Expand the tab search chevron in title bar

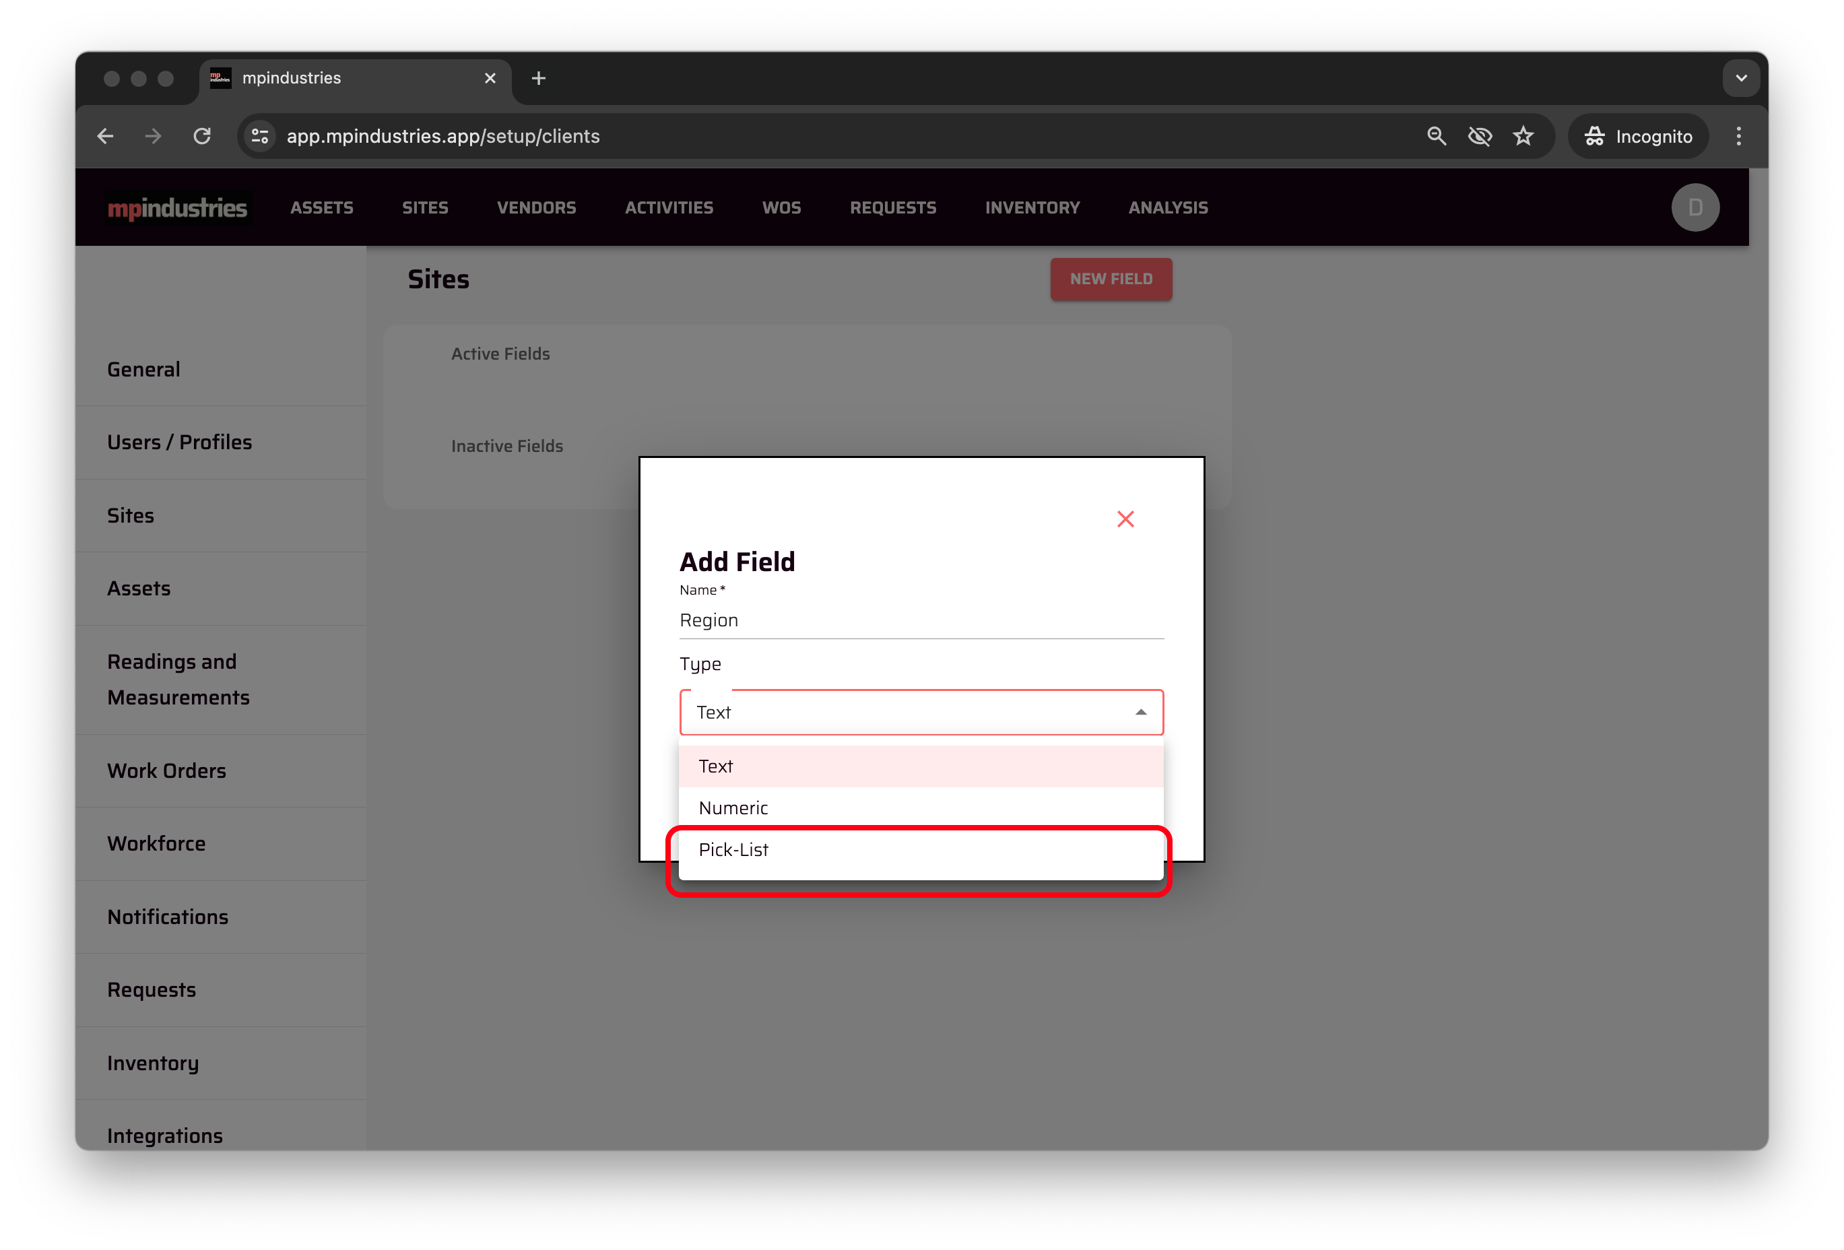click(x=1741, y=79)
